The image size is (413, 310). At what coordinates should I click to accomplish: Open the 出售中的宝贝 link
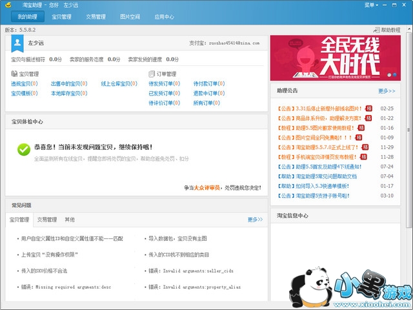tap(66, 84)
